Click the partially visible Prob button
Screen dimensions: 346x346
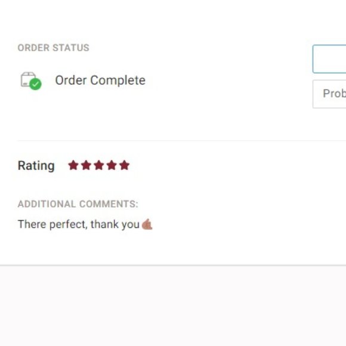click(329, 94)
